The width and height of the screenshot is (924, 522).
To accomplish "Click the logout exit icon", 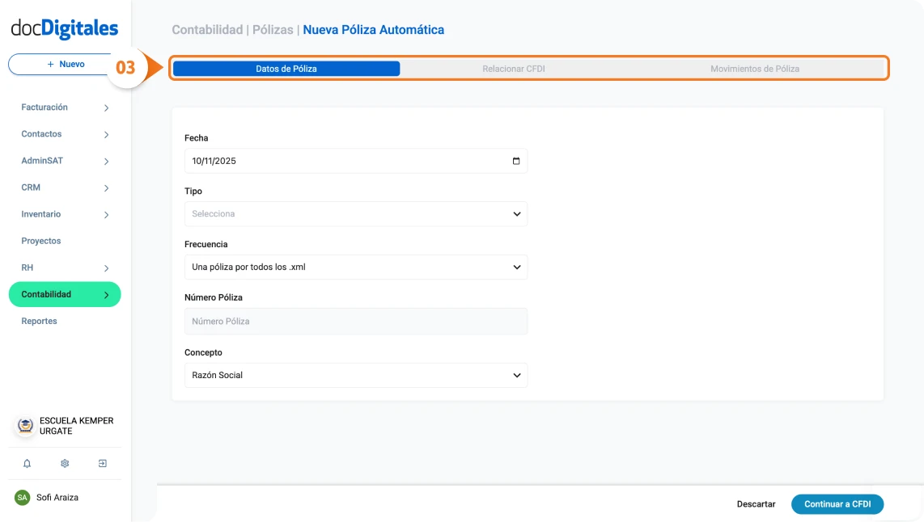I will (103, 464).
